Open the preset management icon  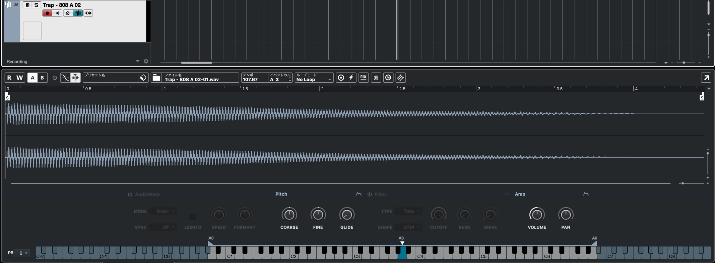pos(143,78)
